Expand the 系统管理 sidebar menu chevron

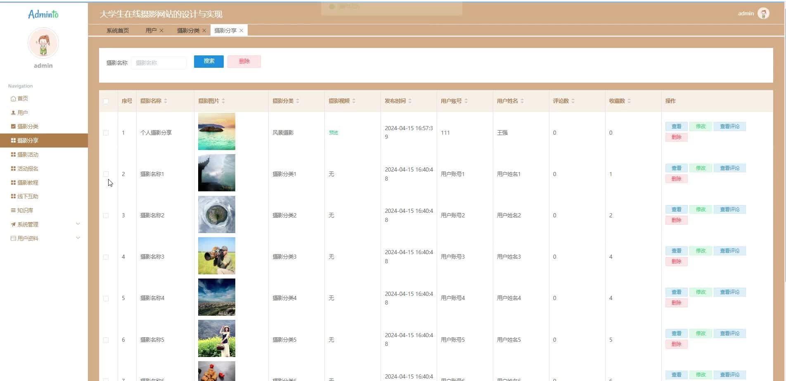pyautogui.click(x=78, y=224)
